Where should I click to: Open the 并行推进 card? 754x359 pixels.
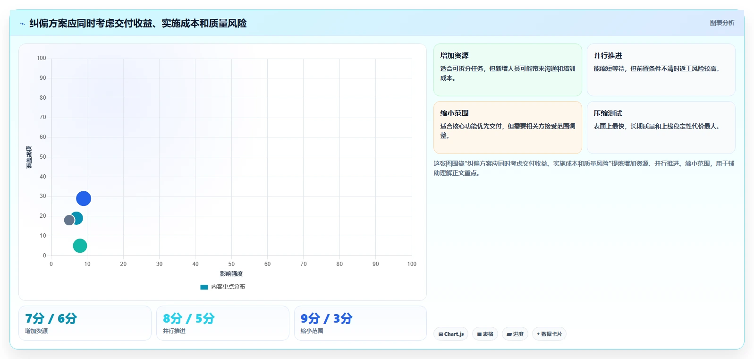[661, 70]
